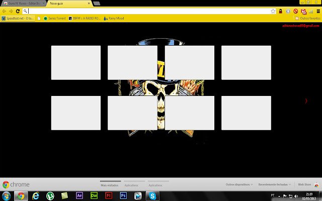Focus the address bar
Image resolution: width=322 pixels, height=201 pixels.
149,11
